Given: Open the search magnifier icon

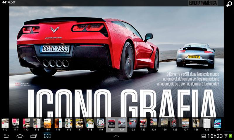Looking at the screenshot, I should (229, 4).
